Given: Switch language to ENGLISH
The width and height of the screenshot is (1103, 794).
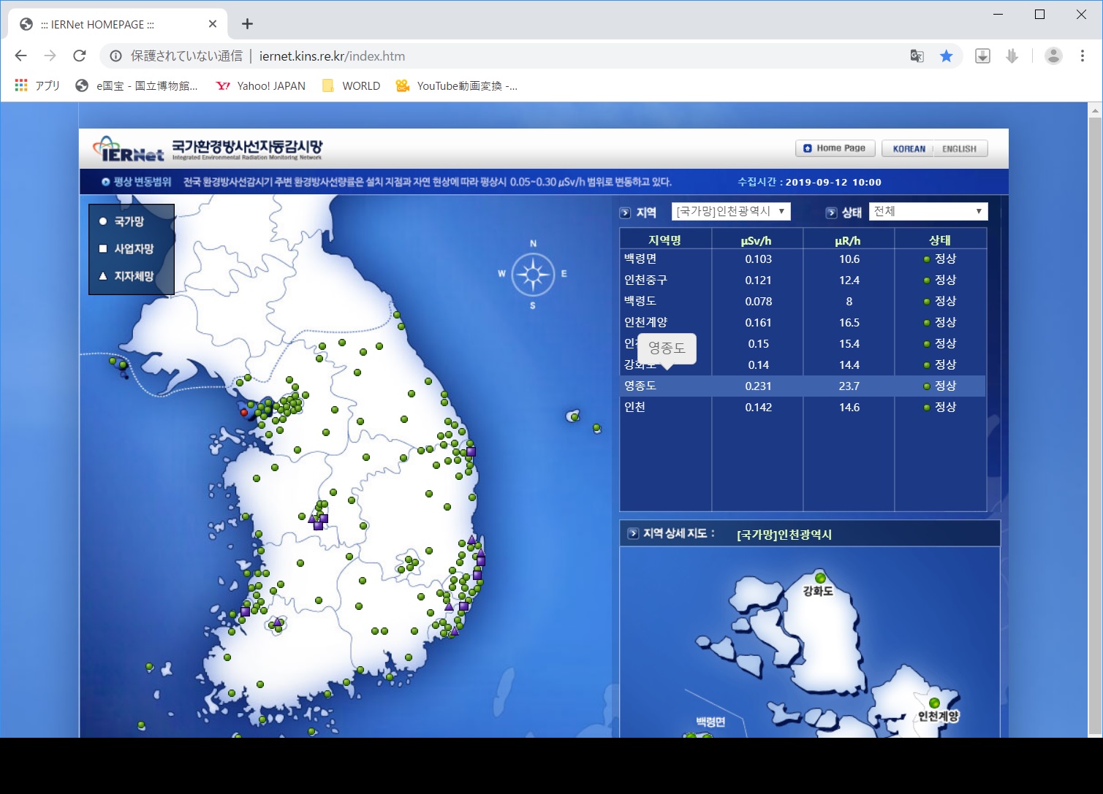Looking at the screenshot, I should coord(959,149).
